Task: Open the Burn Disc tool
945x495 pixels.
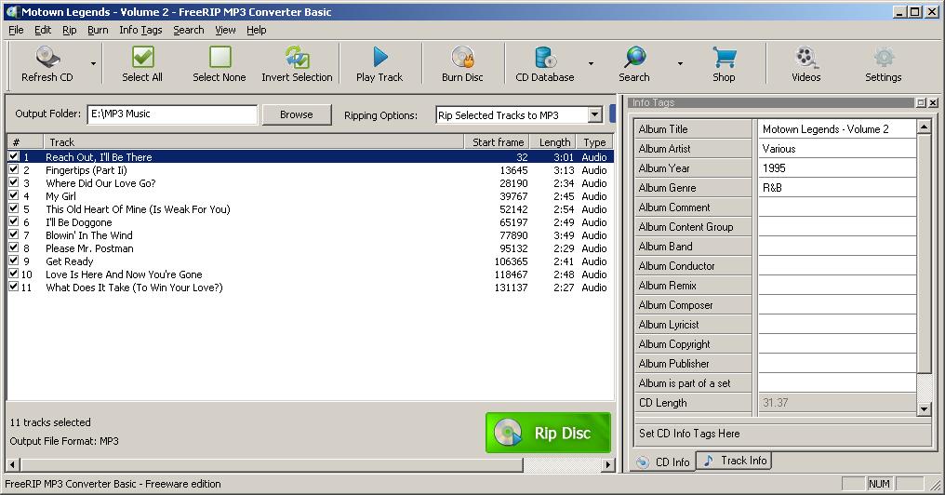Action: (462, 57)
